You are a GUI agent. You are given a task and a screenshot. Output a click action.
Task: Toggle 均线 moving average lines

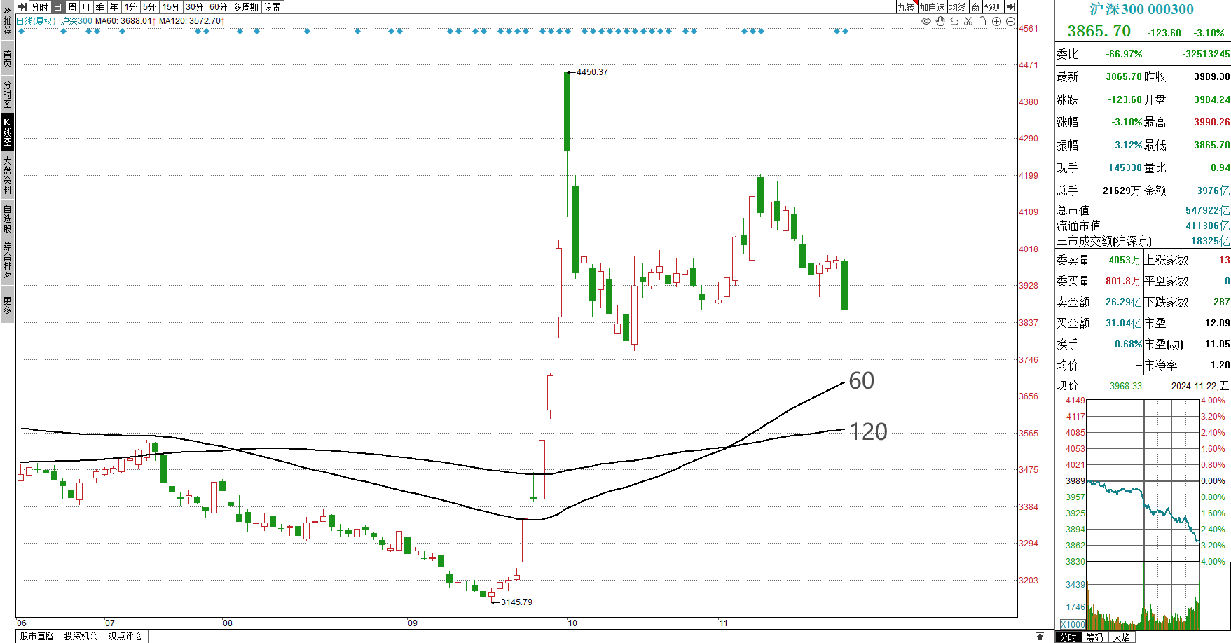(x=958, y=7)
